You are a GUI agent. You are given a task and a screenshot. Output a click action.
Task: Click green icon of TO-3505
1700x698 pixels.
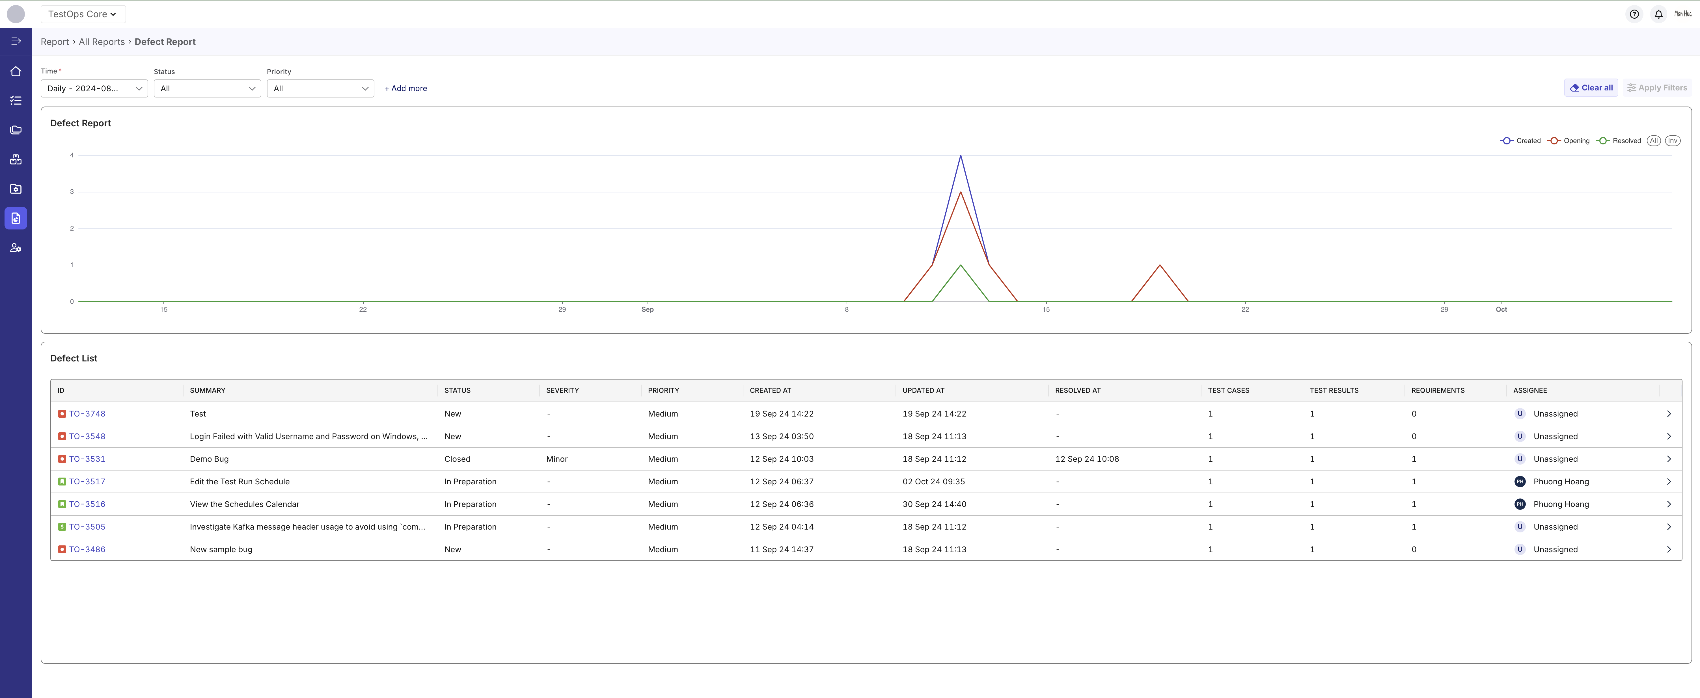(62, 526)
